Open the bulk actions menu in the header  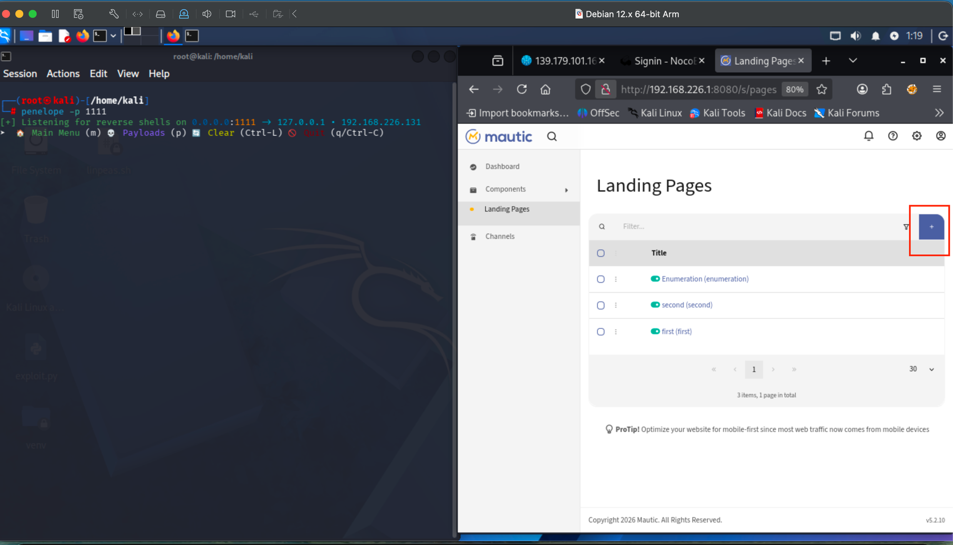tap(616, 253)
